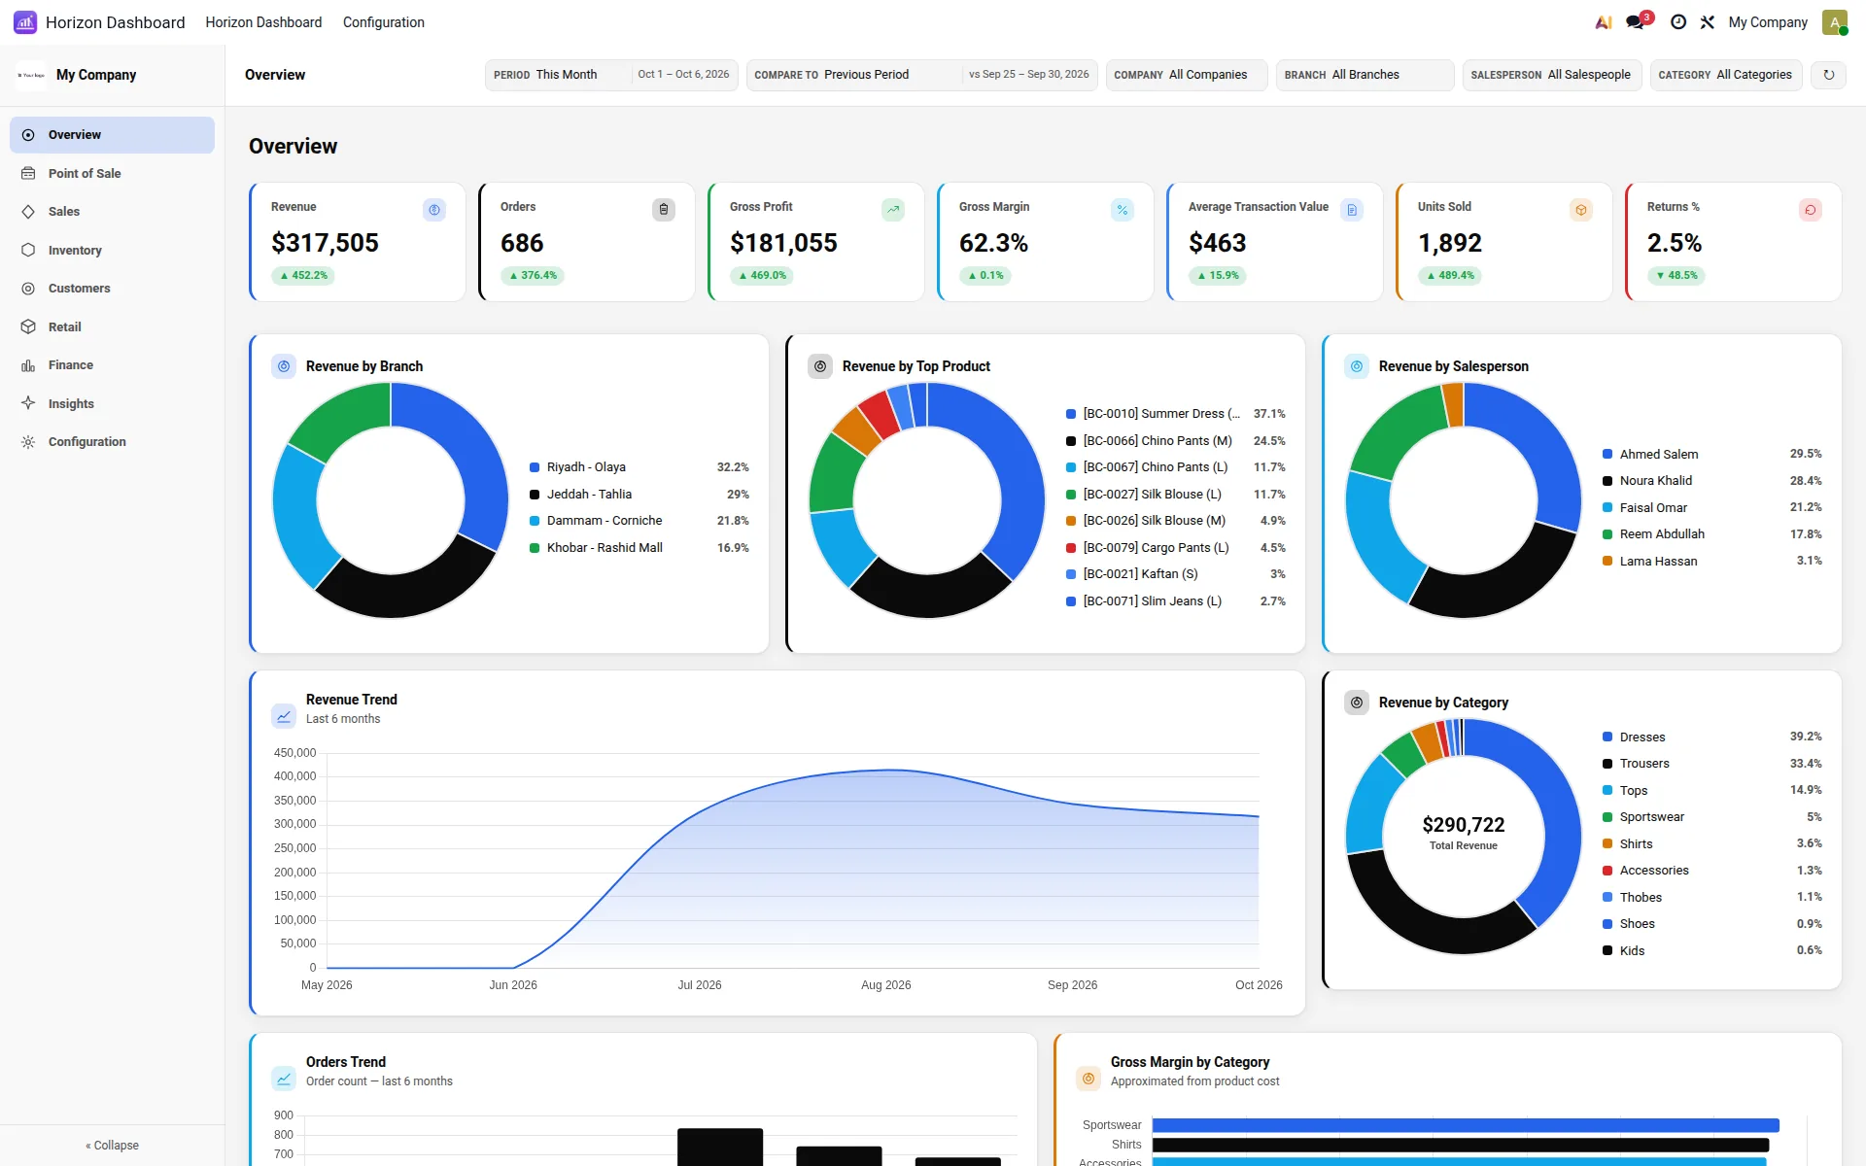Click the My Company switcher in top bar

(1768, 22)
